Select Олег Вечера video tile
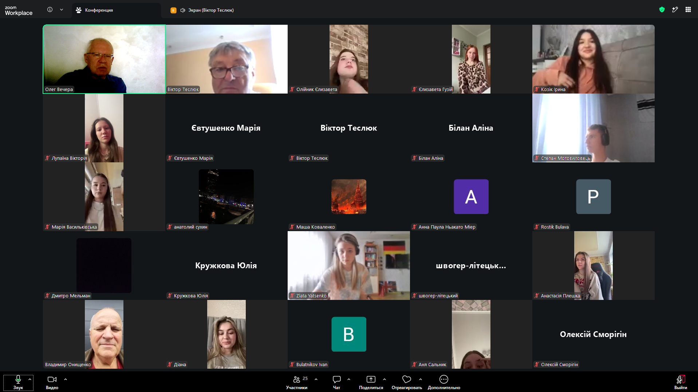698x392 pixels. point(104,59)
